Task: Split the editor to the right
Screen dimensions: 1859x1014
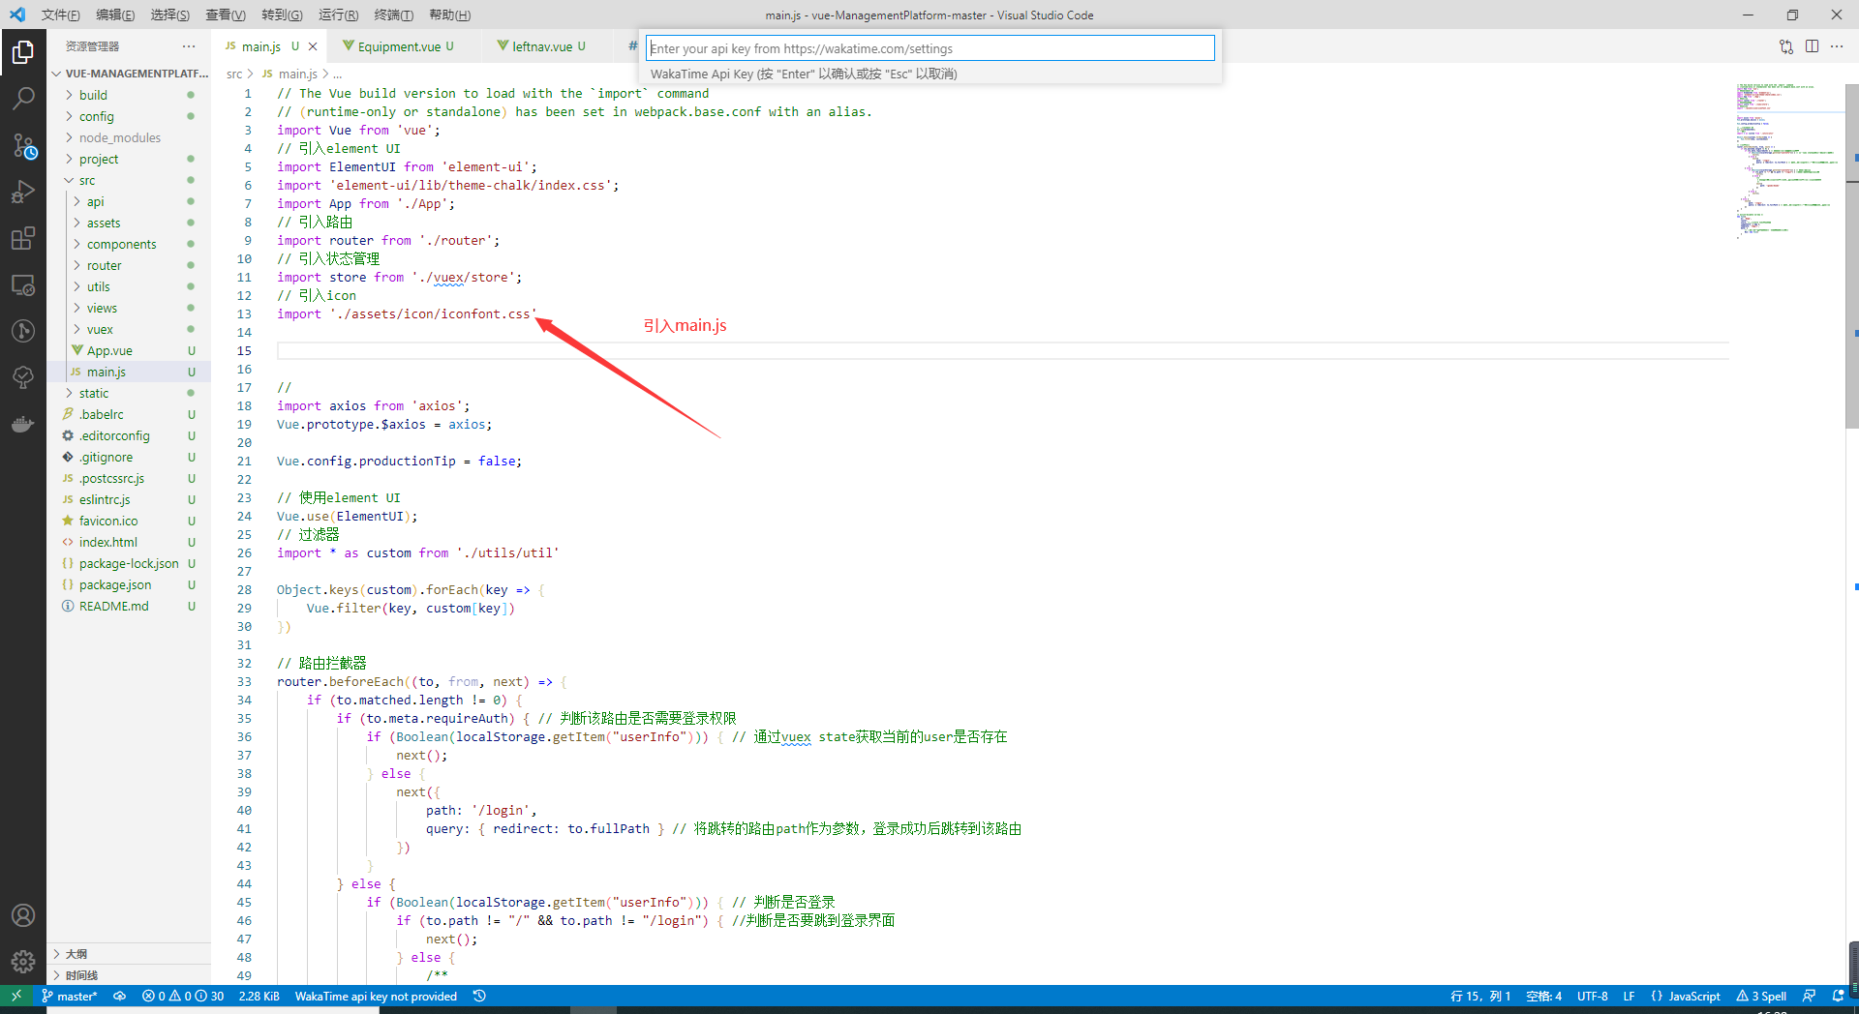Action: (x=1812, y=46)
